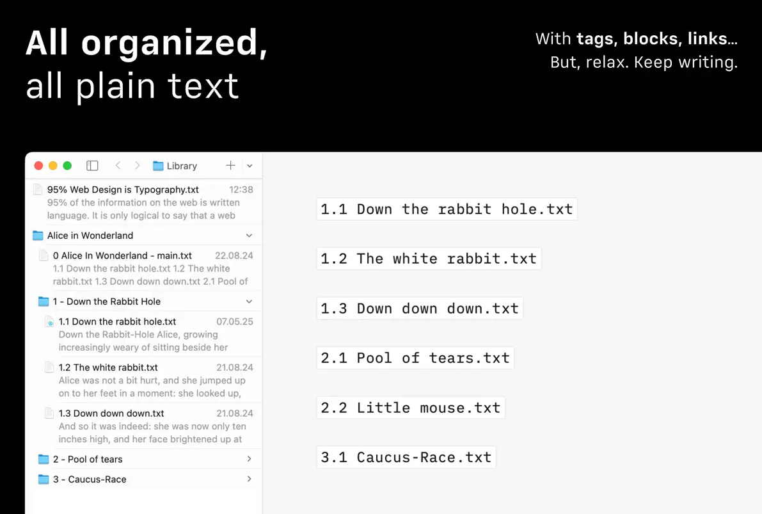This screenshot has height=514, width=762.
Task: Open 1.2 The white rabbit.txt in sidebar
Action: tap(144, 380)
